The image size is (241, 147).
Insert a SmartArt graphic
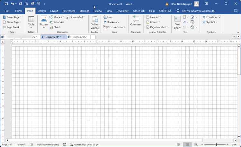57,22
